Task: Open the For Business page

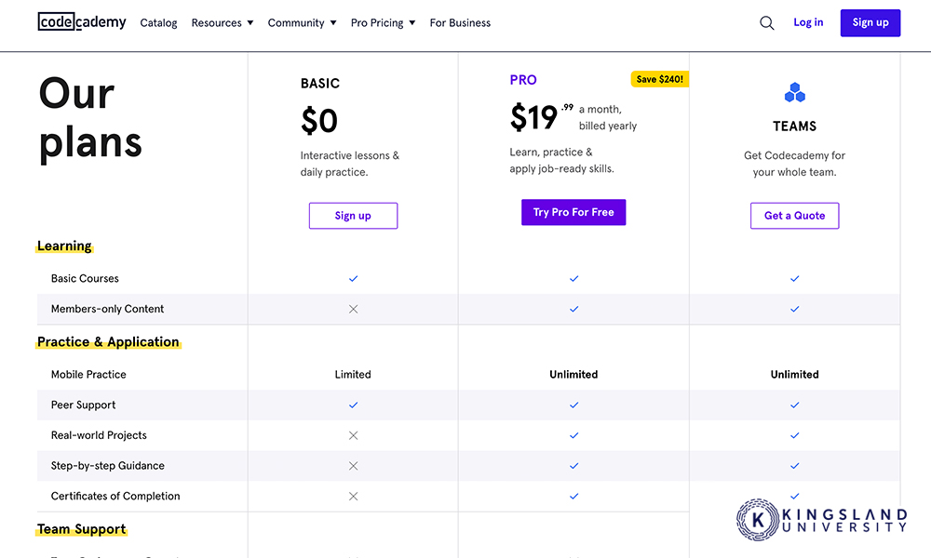Action: 460,23
